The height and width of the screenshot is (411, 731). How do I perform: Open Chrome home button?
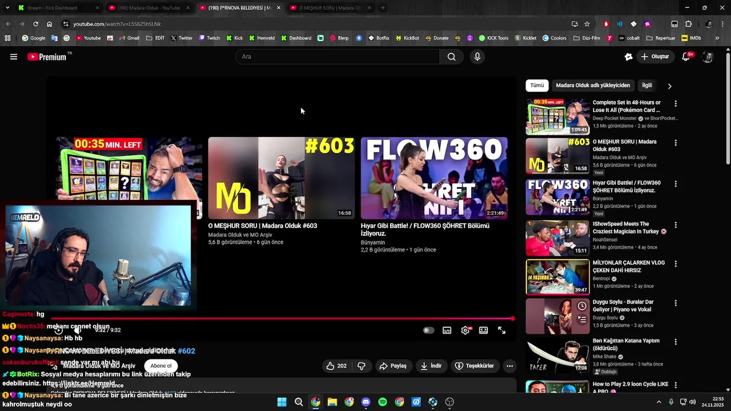tap(49, 24)
